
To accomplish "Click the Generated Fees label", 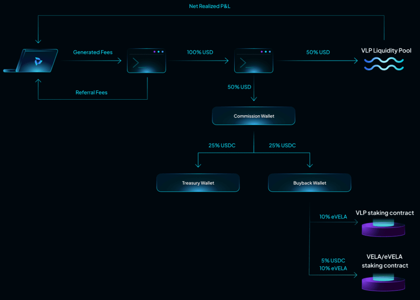I will click(x=93, y=52).
